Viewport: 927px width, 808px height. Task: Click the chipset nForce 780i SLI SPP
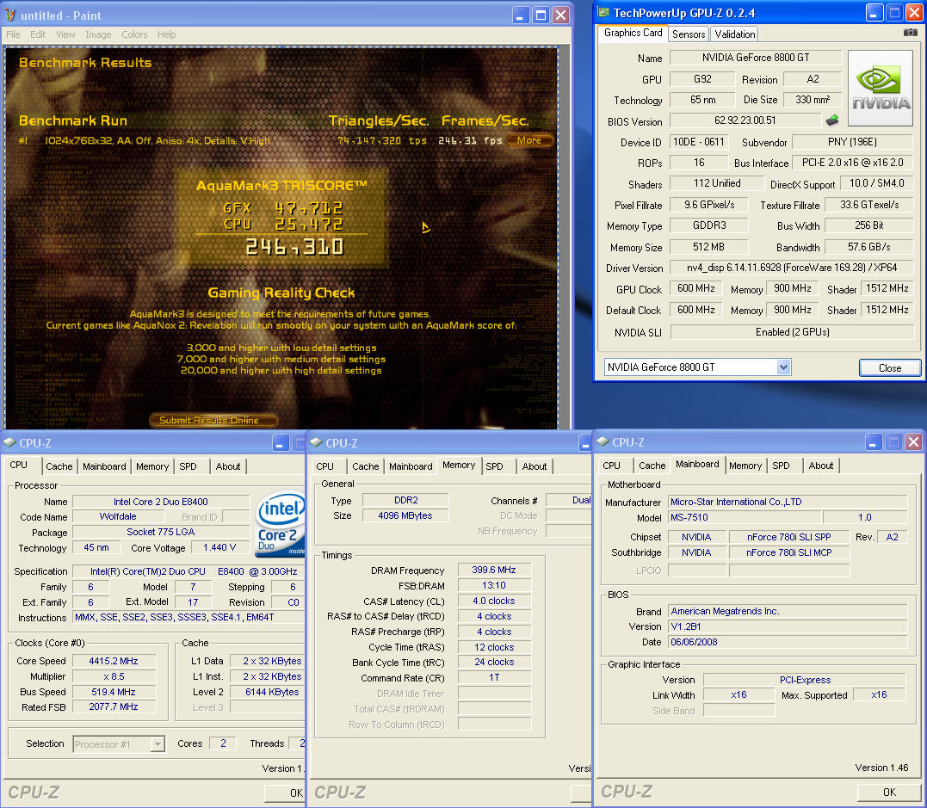click(788, 537)
